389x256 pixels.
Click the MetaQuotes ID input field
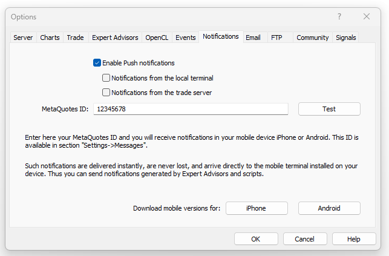tap(191, 109)
